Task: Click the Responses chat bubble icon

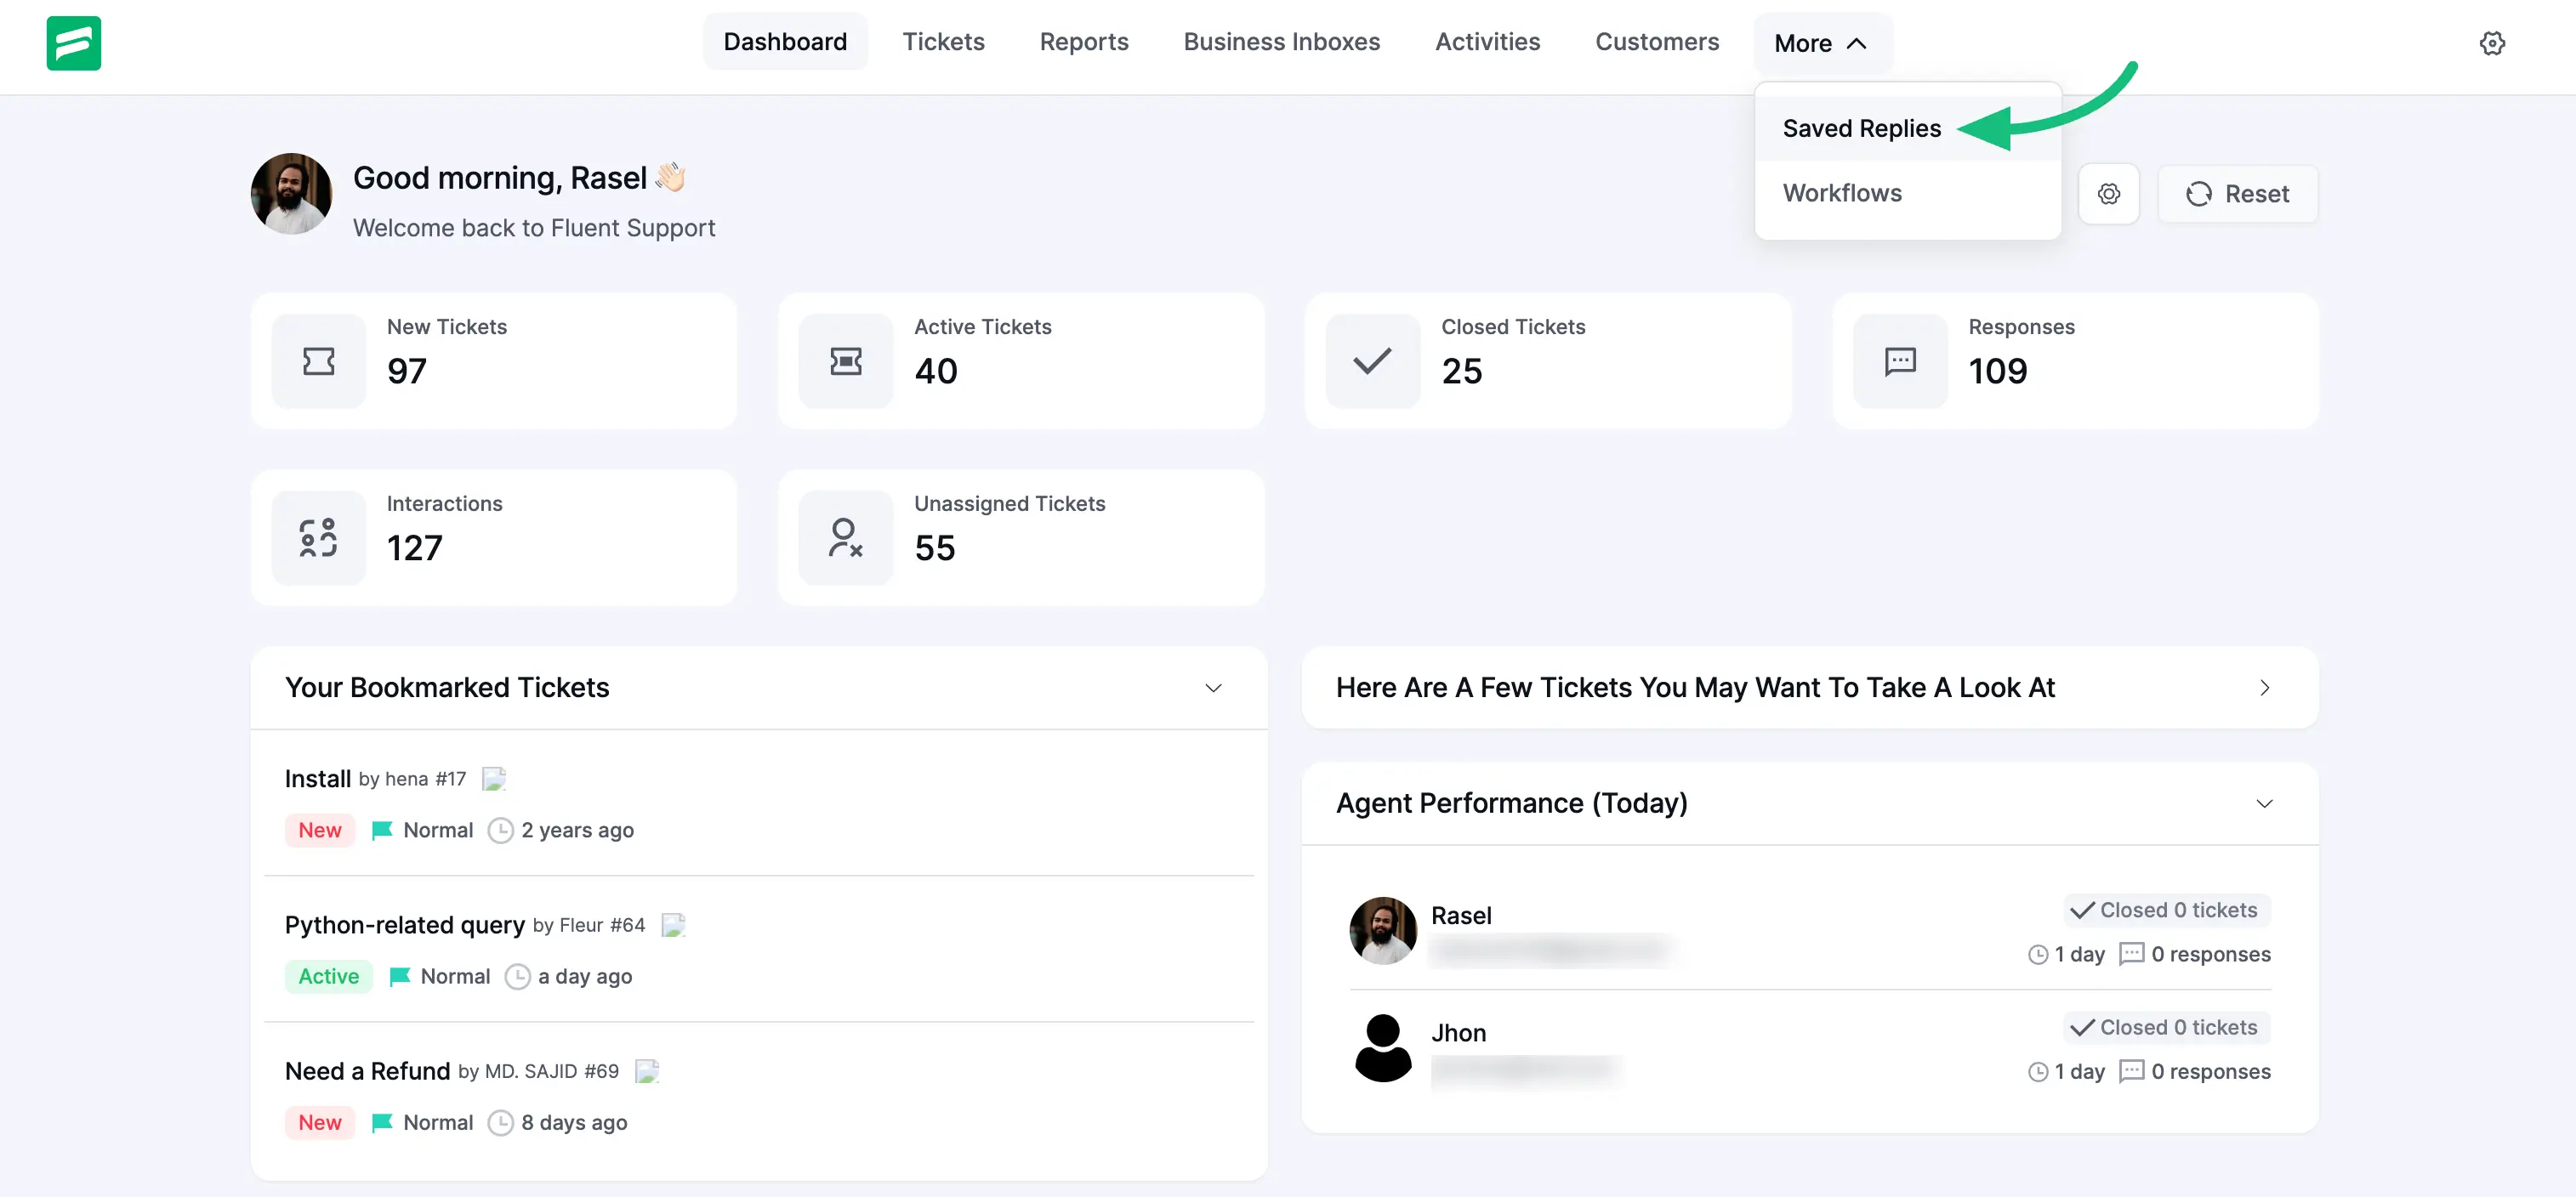Action: coord(1899,361)
